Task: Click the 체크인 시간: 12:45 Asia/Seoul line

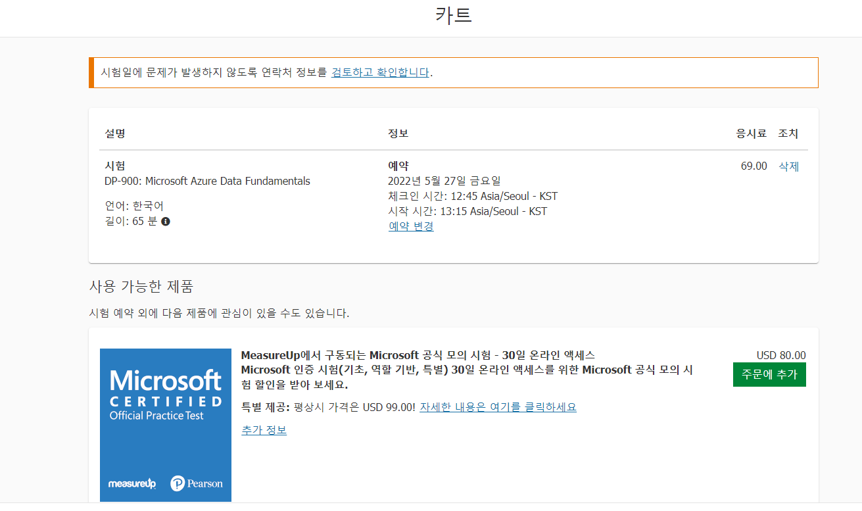Action: (473, 196)
